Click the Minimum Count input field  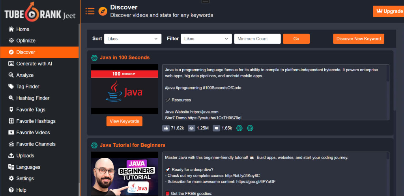coord(257,39)
